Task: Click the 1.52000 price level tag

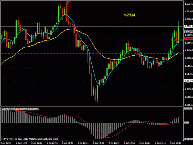Action: [188, 32]
